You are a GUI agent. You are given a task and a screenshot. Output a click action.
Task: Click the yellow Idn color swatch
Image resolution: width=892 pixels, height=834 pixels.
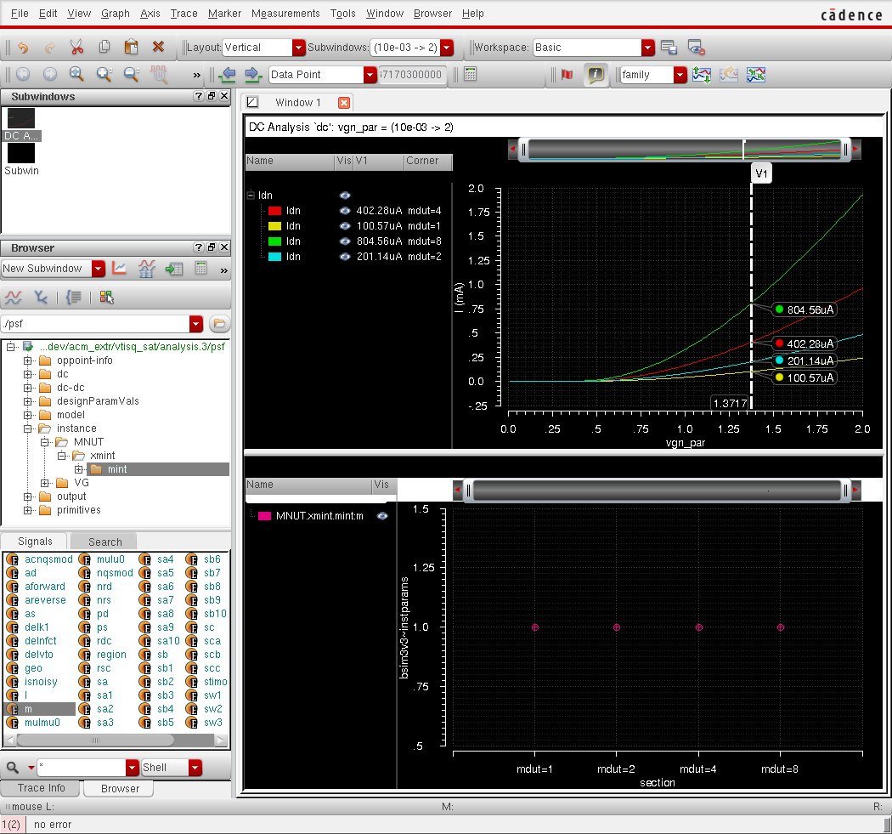point(274,226)
